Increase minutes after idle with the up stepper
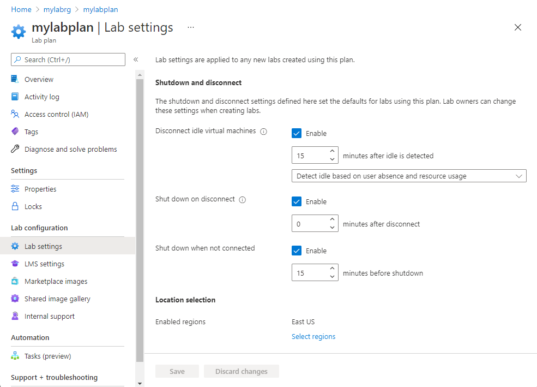The width and height of the screenshot is (537, 387). tap(331, 152)
